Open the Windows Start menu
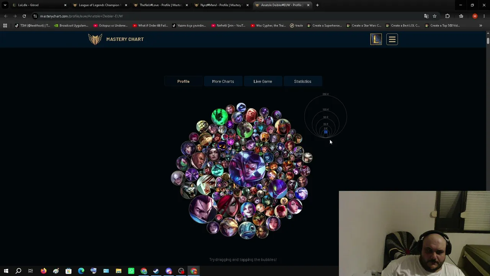490x276 pixels. (6, 271)
